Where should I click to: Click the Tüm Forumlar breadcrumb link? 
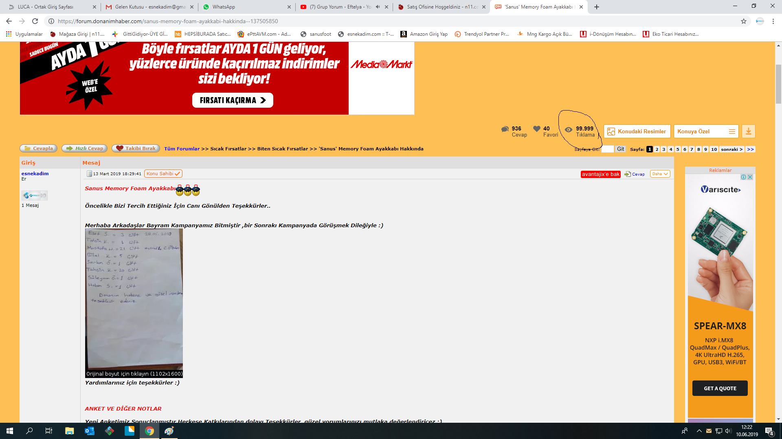(182, 149)
